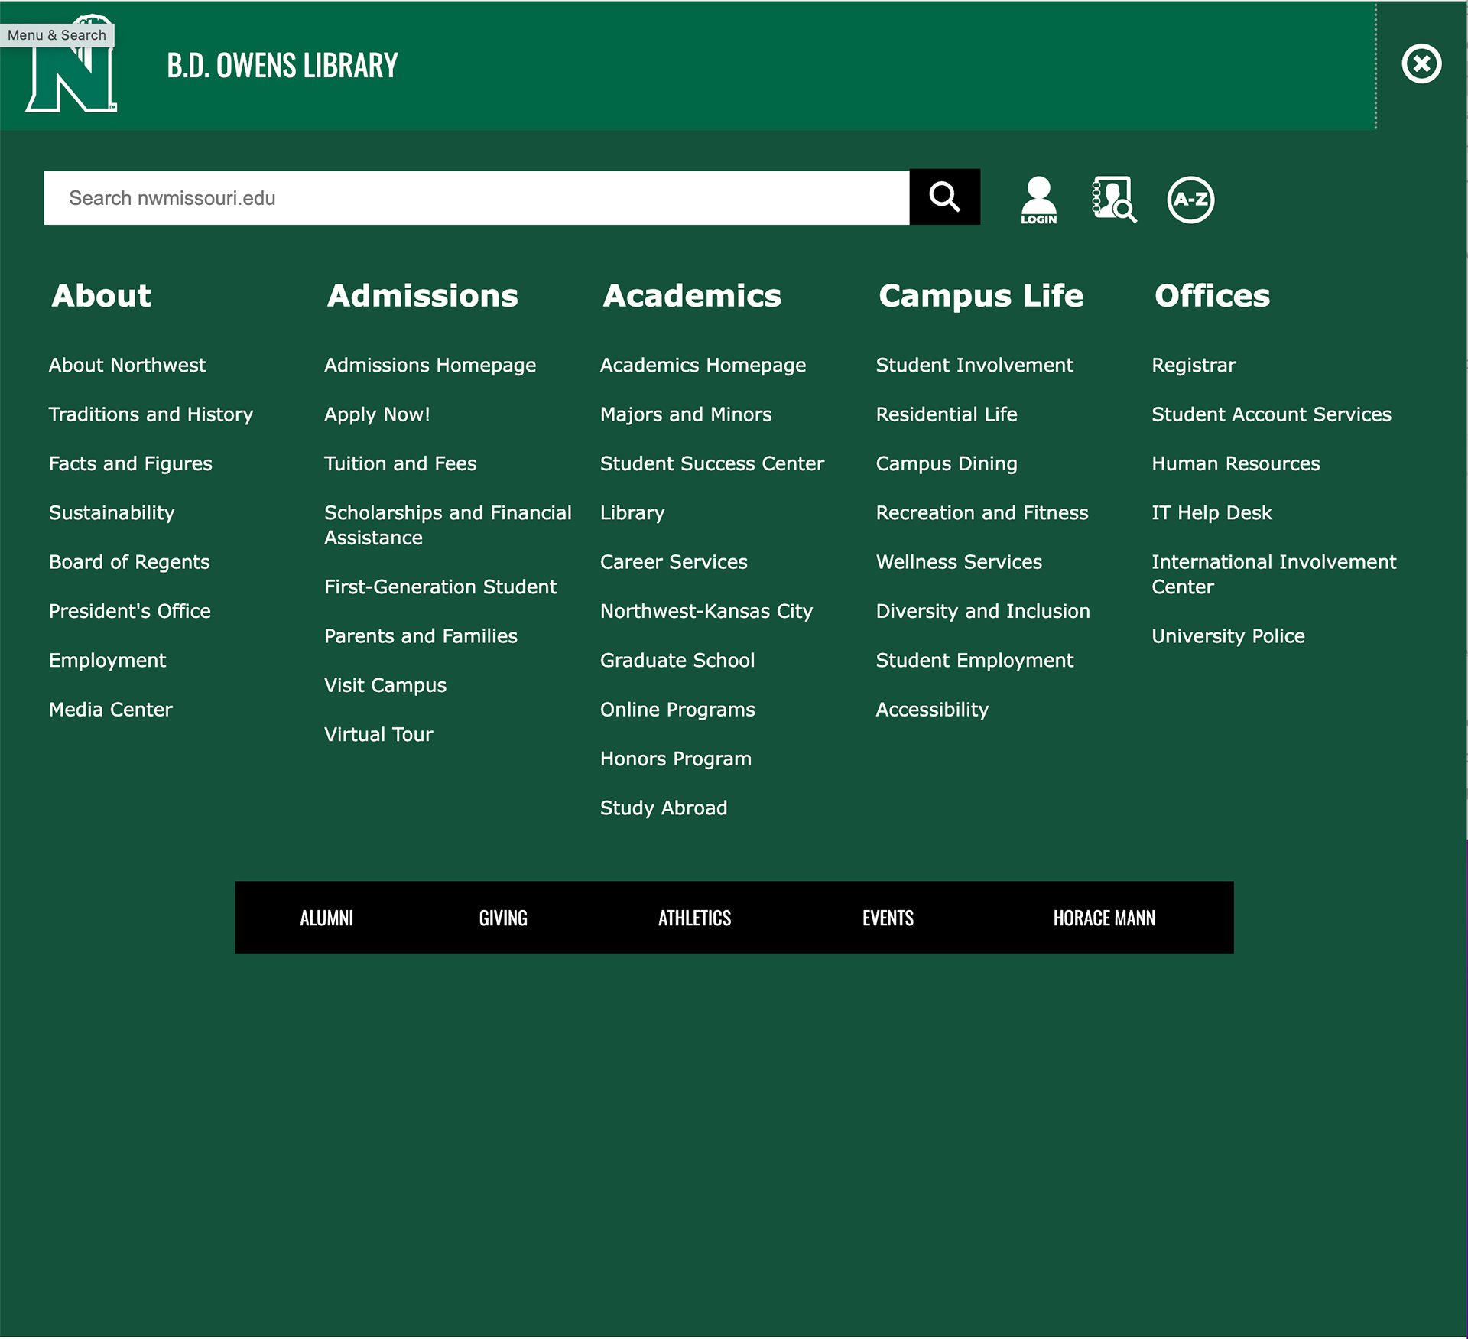Select the Campus Life heading

(x=981, y=296)
